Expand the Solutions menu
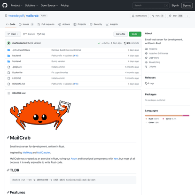 pos(31,6)
